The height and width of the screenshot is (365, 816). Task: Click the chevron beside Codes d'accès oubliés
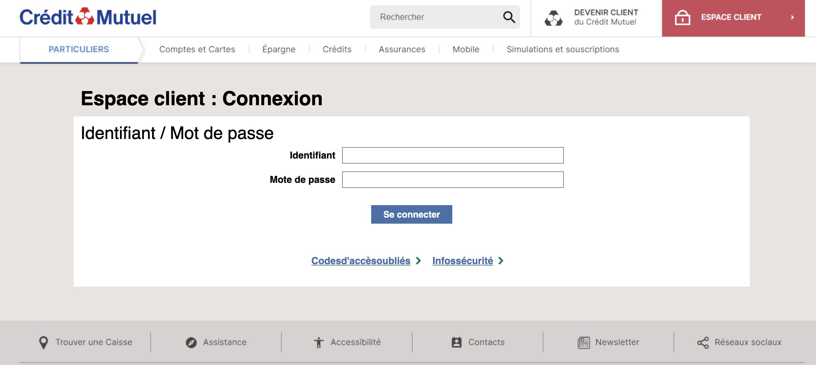pyautogui.click(x=418, y=261)
